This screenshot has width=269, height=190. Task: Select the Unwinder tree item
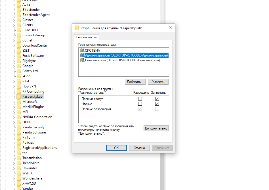click(30, 168)
